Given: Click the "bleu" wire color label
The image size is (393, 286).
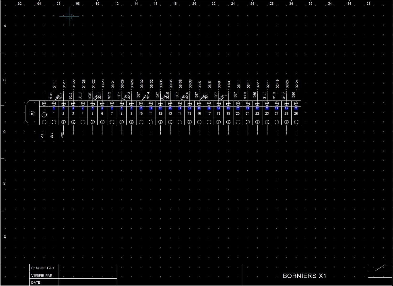Looking at the screenshot, I should 52,135.
